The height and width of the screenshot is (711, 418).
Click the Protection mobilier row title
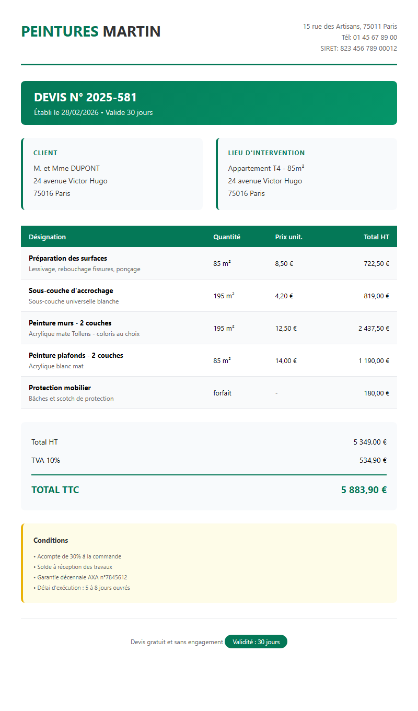(60, 388)
